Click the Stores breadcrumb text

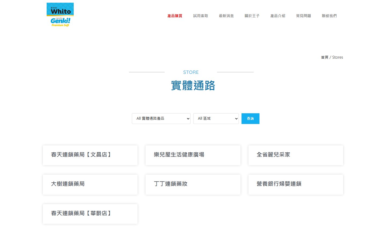coord(337,57)
